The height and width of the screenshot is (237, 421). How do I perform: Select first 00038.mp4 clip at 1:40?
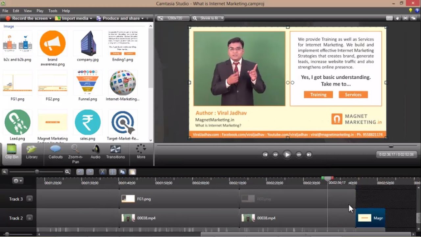pos(179,218)
